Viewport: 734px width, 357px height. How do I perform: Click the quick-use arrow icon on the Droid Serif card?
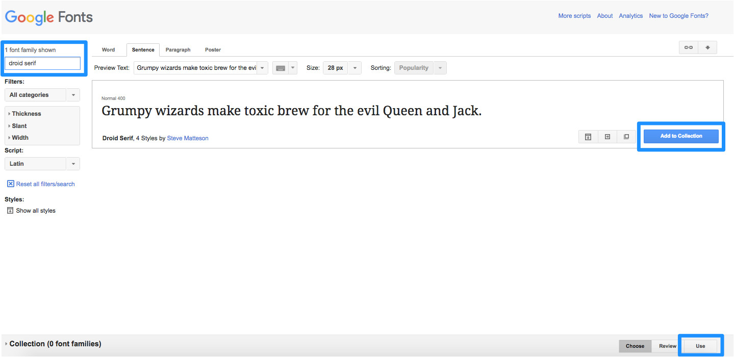point(607,137)
